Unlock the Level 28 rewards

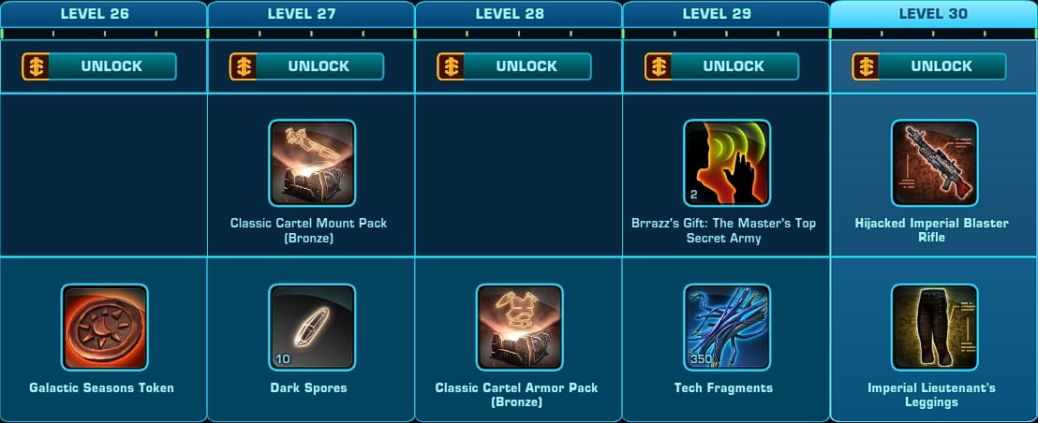514,66
